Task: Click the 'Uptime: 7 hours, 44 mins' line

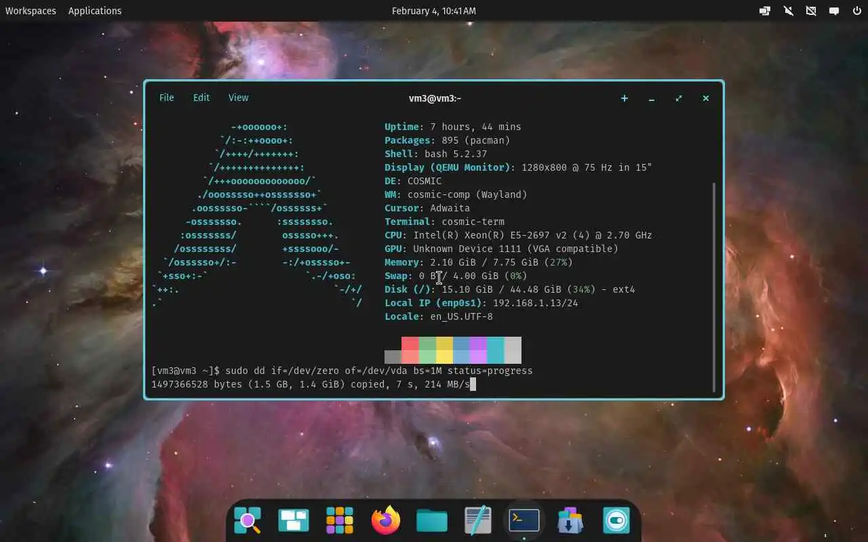Action: (x=453, y=127)
